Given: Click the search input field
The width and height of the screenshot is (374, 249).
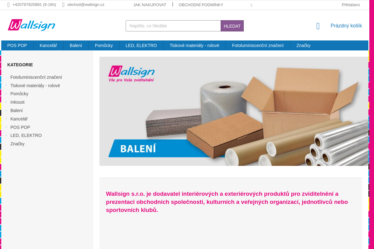Looking at the screenshot, I should click(173, 26).
